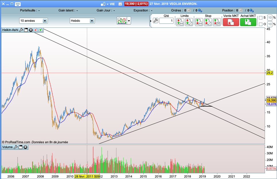Image resolution: width=277 pixels, height=179 pixels.
Task: Enable the O (objective) checkbox
Action: 261,24
